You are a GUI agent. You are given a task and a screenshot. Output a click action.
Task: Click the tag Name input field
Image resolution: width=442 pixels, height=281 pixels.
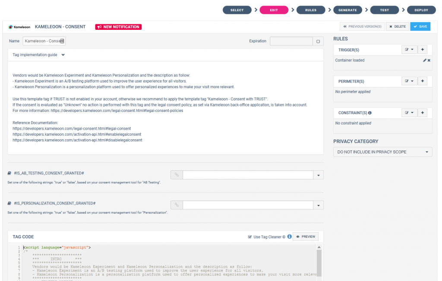coord(43,41)
